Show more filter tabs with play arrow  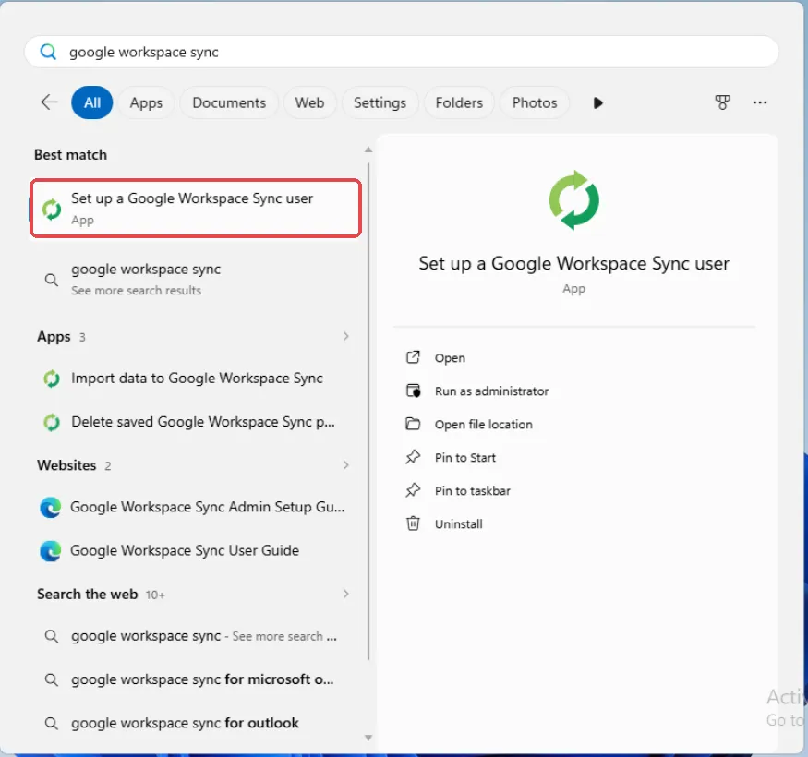tap(597, 103)
